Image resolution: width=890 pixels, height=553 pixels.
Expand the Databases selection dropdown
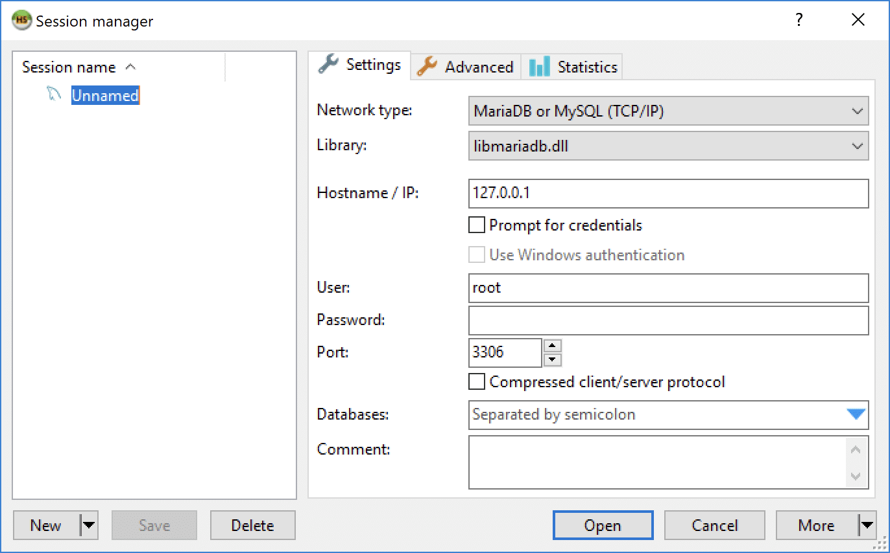pos(858,415)
